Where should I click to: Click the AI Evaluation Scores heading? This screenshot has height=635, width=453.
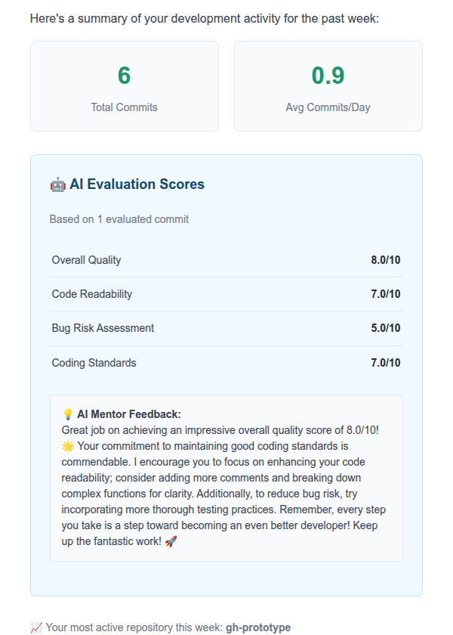(x=137, y=184)
